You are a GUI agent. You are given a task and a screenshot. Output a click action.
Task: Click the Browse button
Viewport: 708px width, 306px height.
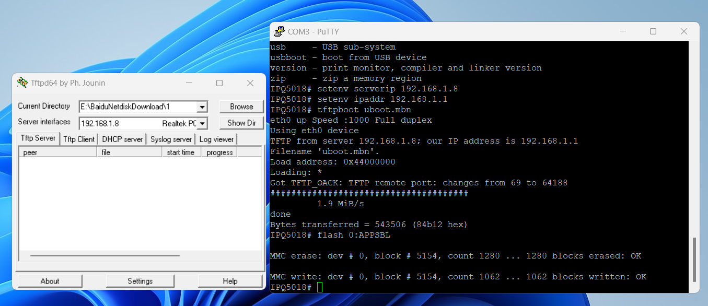241,107
